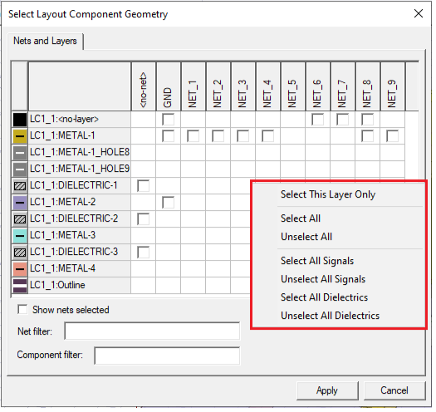Viewport: 436px width, 412px height.
Task: Click the METAL-3 cyan layer icon
Action: tap(20, 236)
